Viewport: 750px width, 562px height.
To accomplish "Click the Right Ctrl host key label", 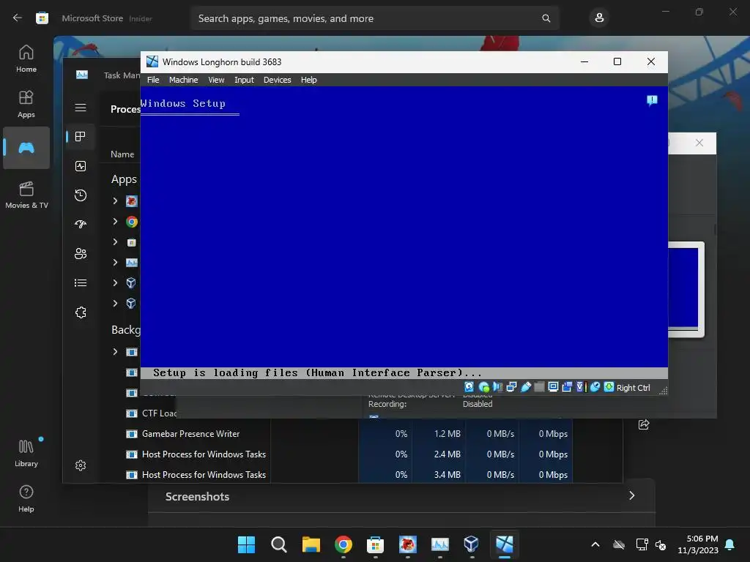I will [x=633, y=388].
